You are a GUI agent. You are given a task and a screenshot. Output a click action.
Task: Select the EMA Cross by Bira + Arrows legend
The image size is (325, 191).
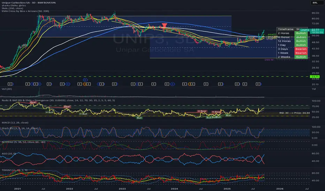25,11
